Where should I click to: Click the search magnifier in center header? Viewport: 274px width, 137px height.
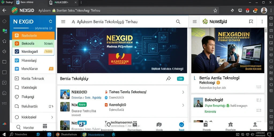coord(178,22)
